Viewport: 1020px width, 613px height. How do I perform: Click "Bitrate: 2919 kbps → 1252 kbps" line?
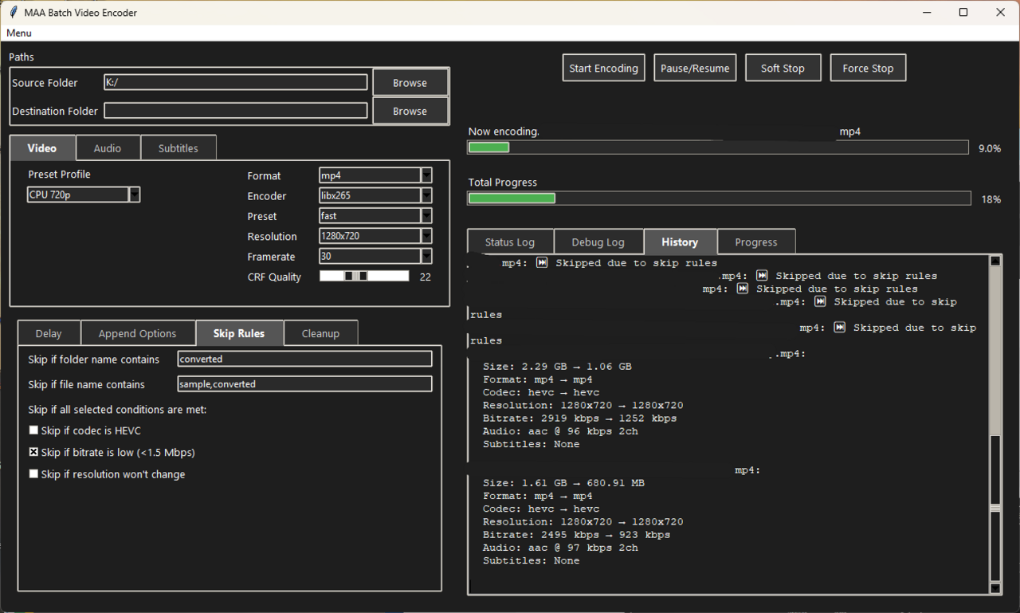[579, 418]
